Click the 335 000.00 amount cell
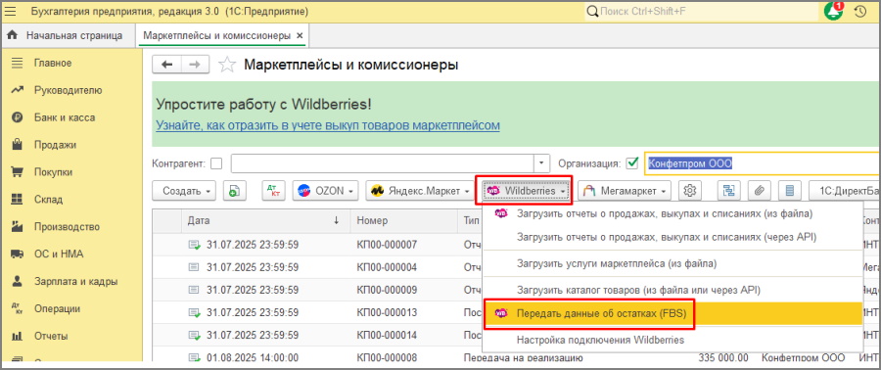 coord(723,357)
